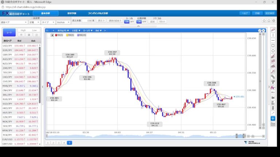Collapse the moving average legend arrow
This screenshot has height=157, width=280.
[52, 35]
